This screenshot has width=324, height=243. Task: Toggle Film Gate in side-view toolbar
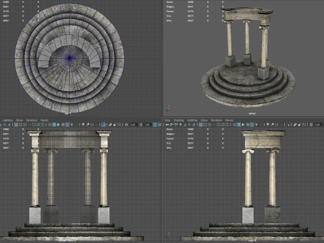[x=205, y=124]
